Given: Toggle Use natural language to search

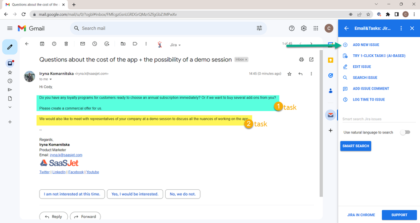Looking at the screenshot, I should click(405, 133).
